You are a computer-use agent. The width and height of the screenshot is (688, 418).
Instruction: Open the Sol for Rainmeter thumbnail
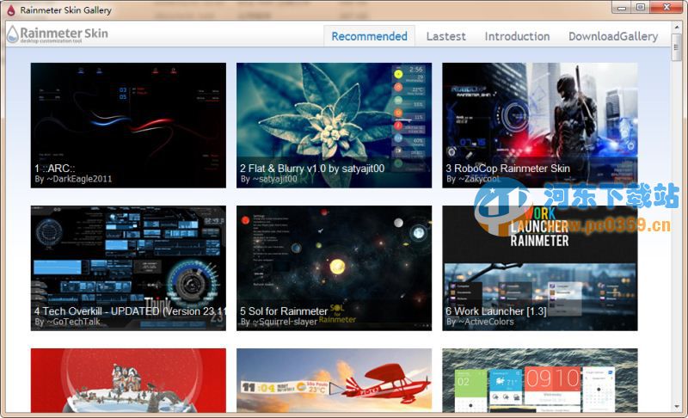334,268
